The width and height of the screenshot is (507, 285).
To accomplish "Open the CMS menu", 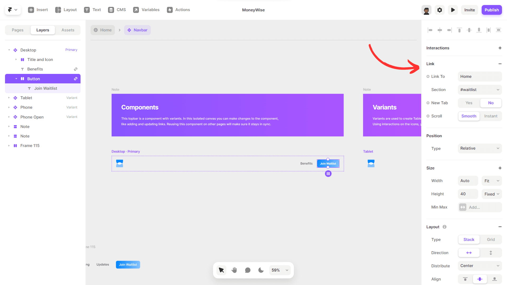I will [x=117, y=10].
